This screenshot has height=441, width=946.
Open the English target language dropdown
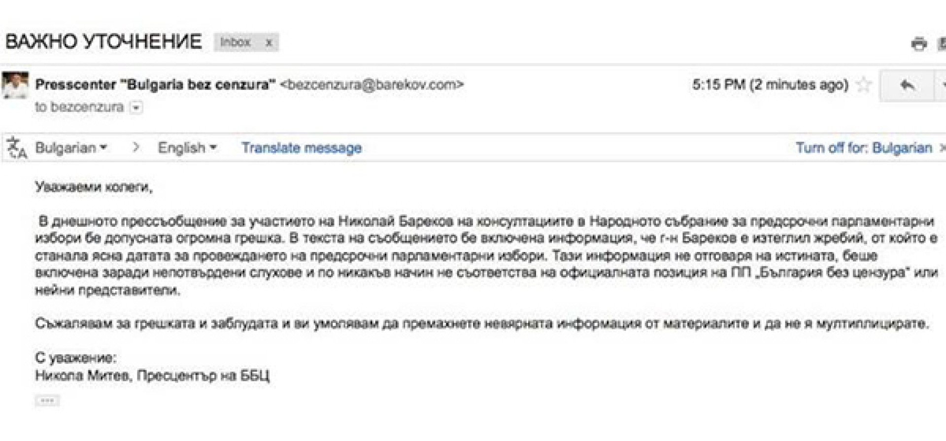click(x=187, y=148)
